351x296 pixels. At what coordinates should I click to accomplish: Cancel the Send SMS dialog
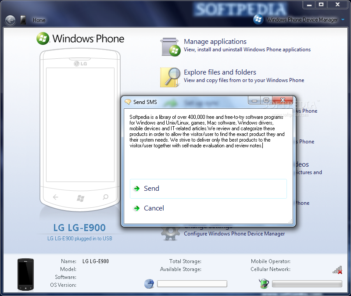coord(208,208)
